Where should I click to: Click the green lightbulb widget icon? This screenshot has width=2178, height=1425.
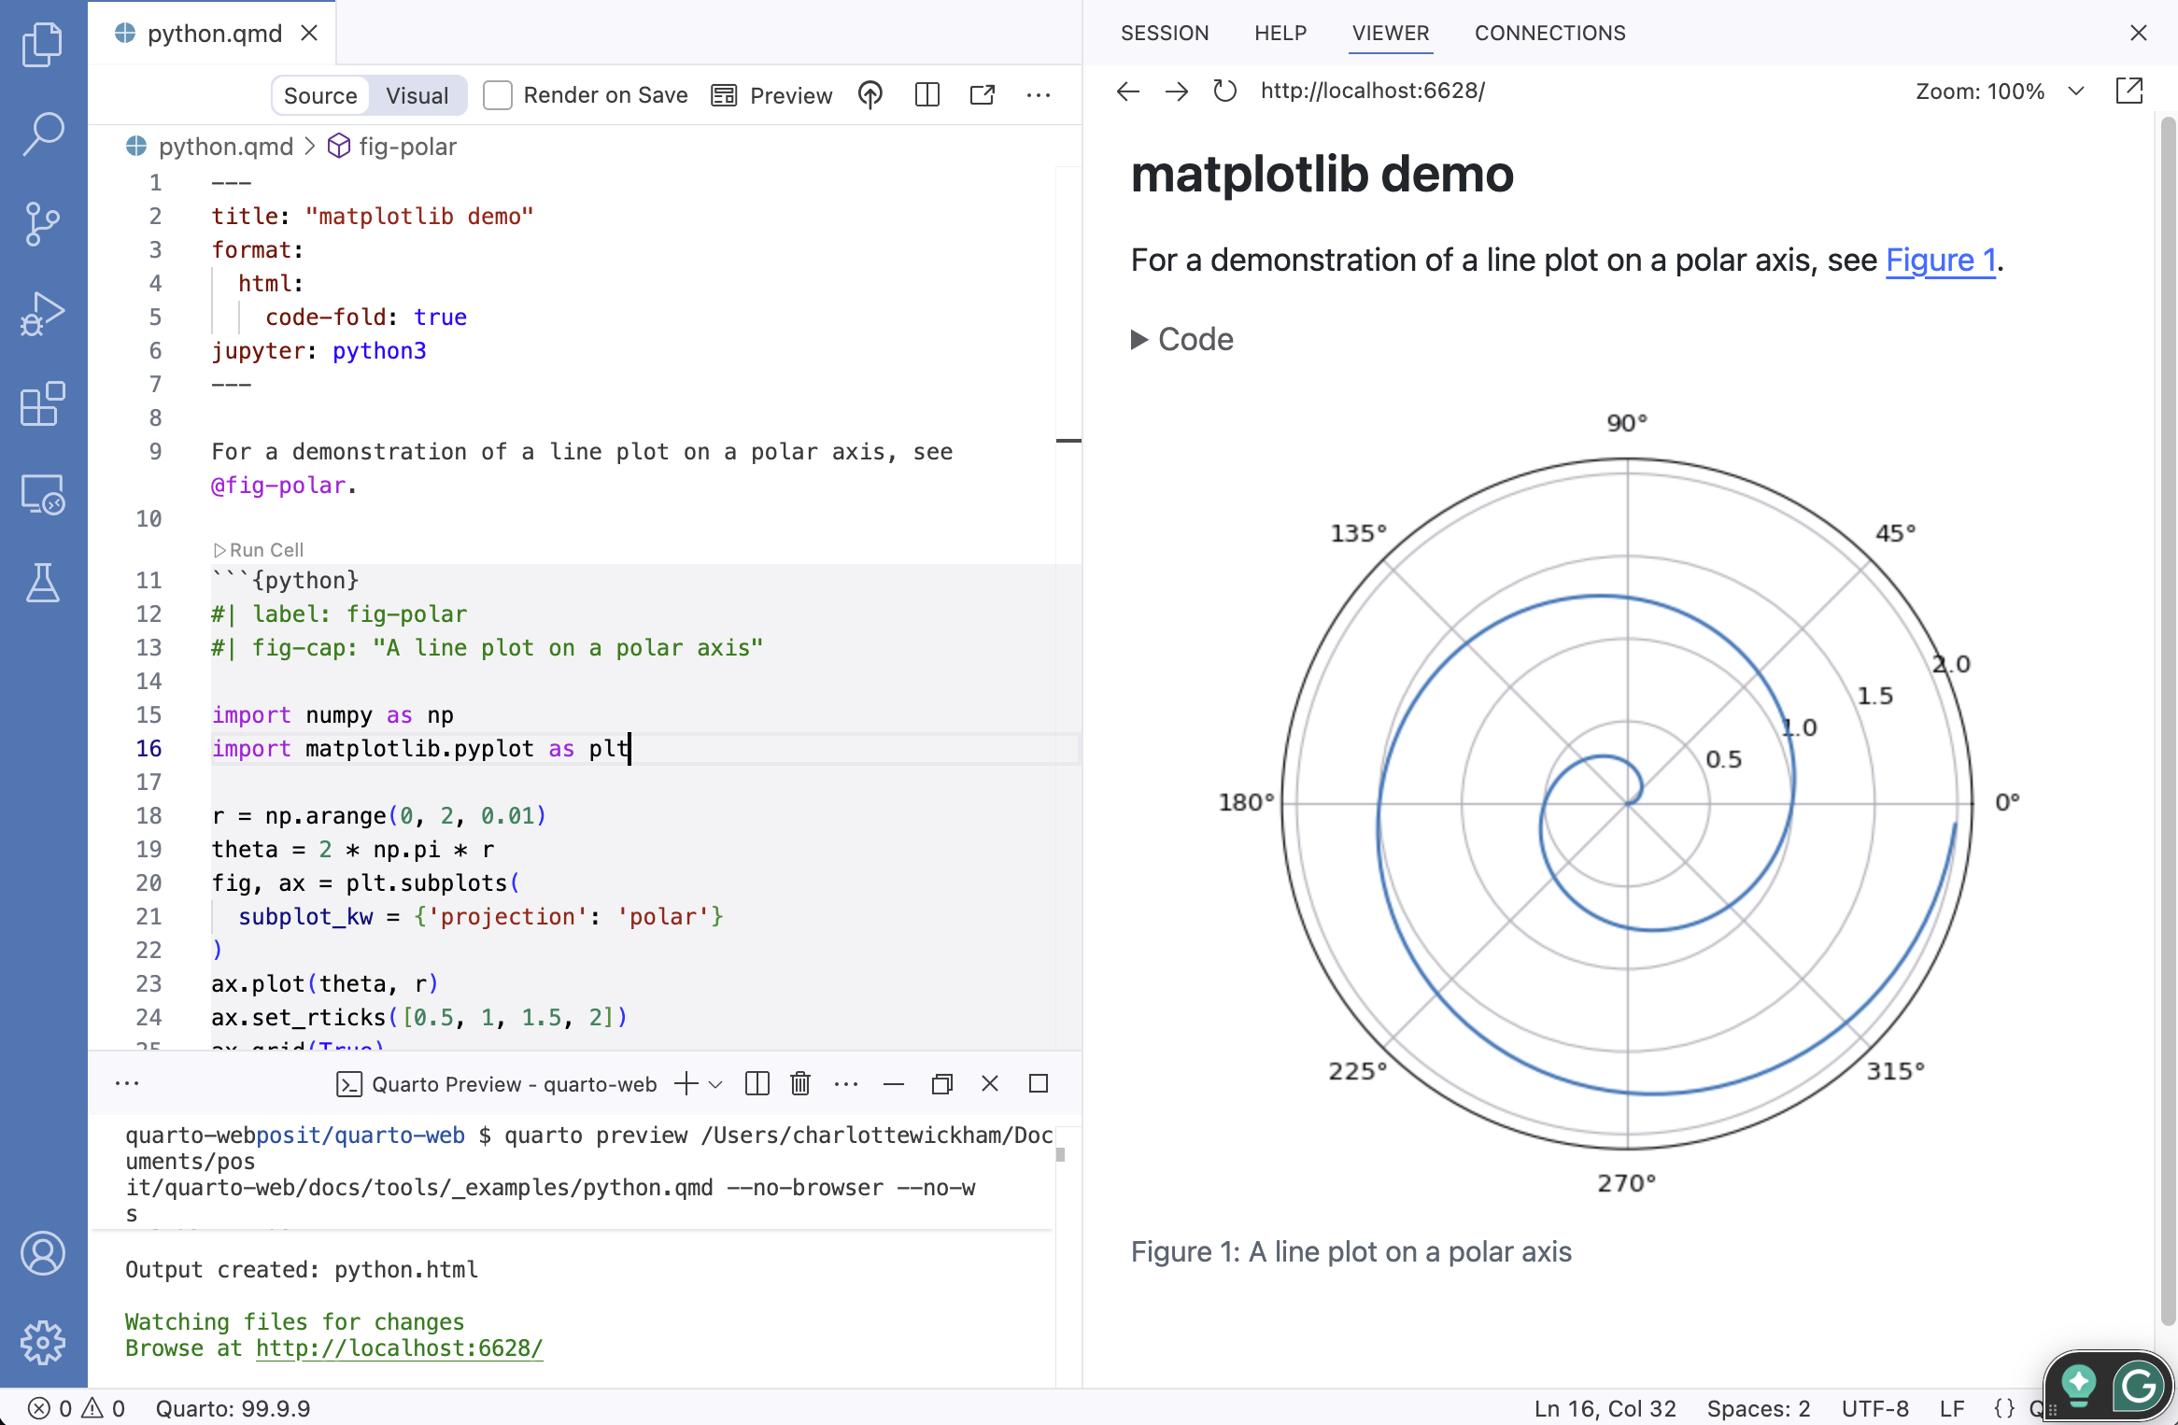2079,1386
